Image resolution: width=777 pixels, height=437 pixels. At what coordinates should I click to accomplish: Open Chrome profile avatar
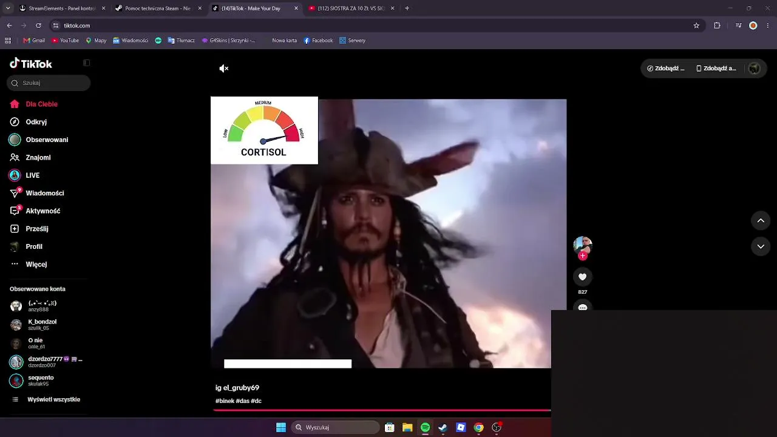pos(753,25)
